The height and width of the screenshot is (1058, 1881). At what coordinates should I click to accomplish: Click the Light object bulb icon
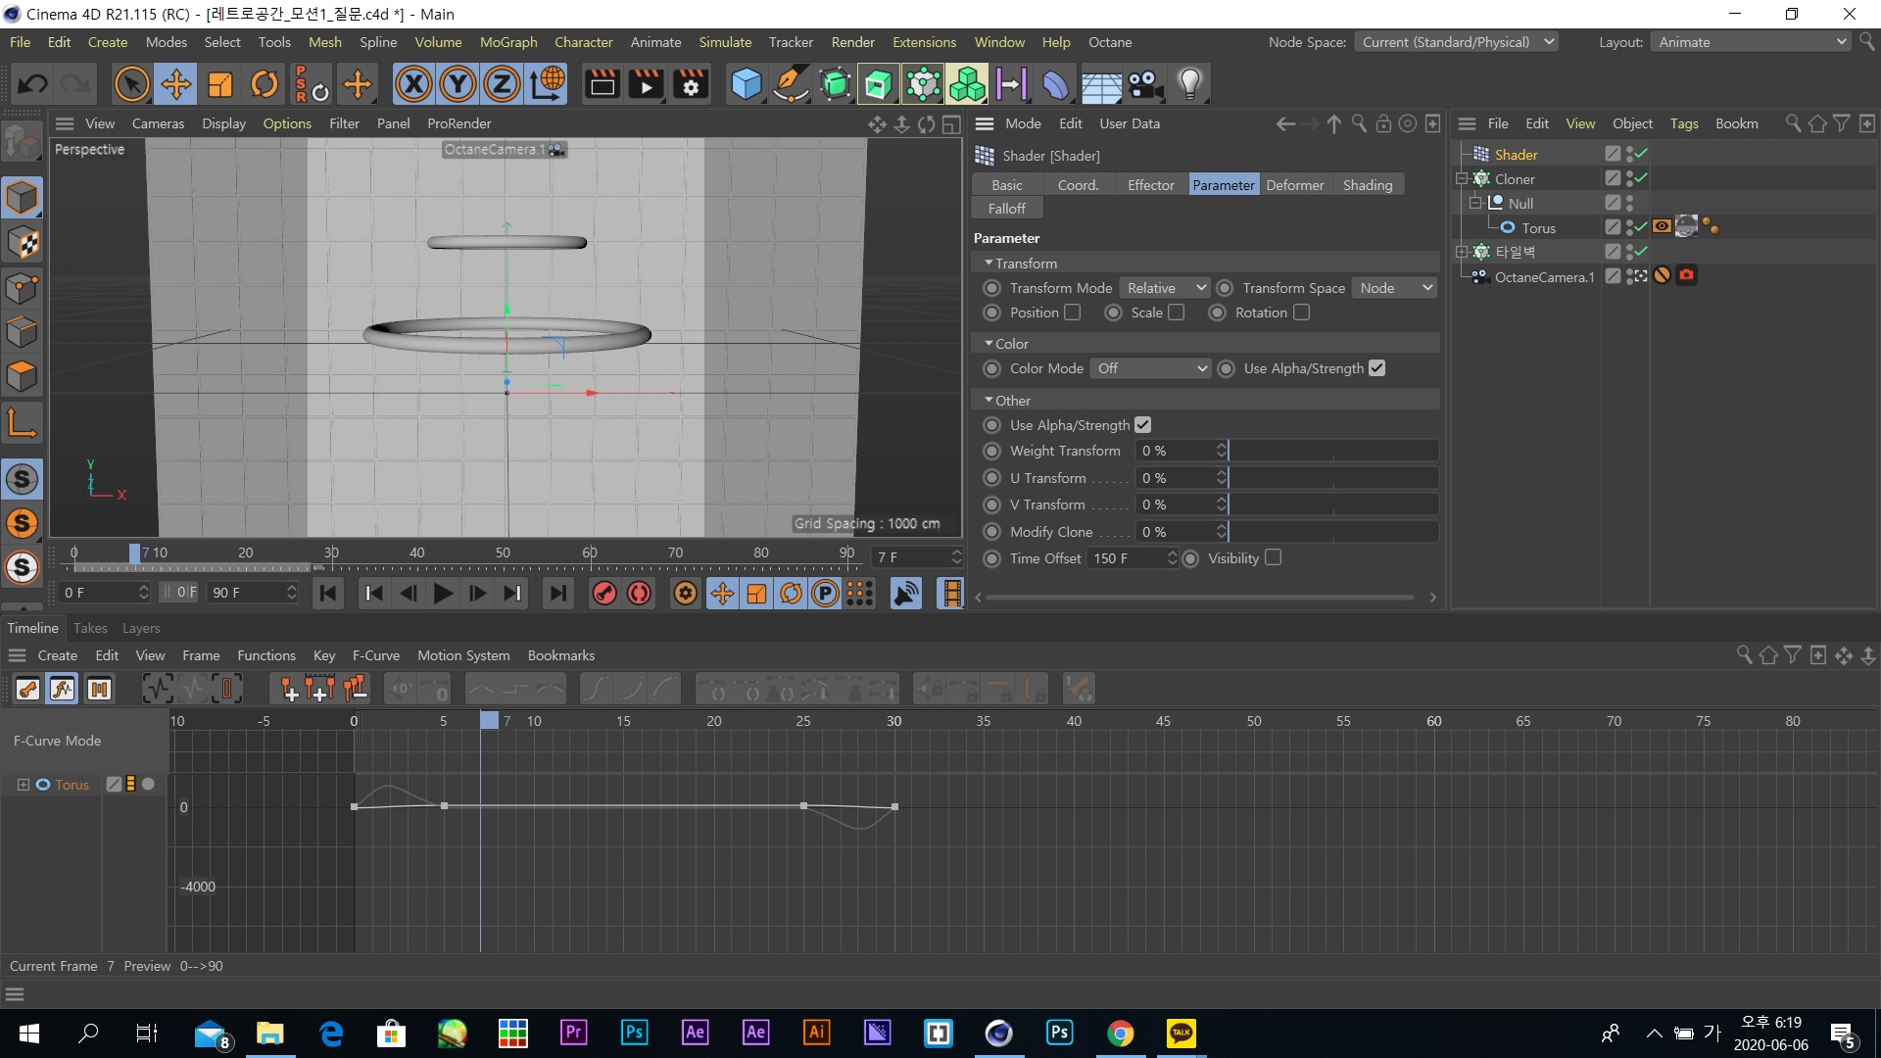pyautogui.click(x=1189, y=84)
